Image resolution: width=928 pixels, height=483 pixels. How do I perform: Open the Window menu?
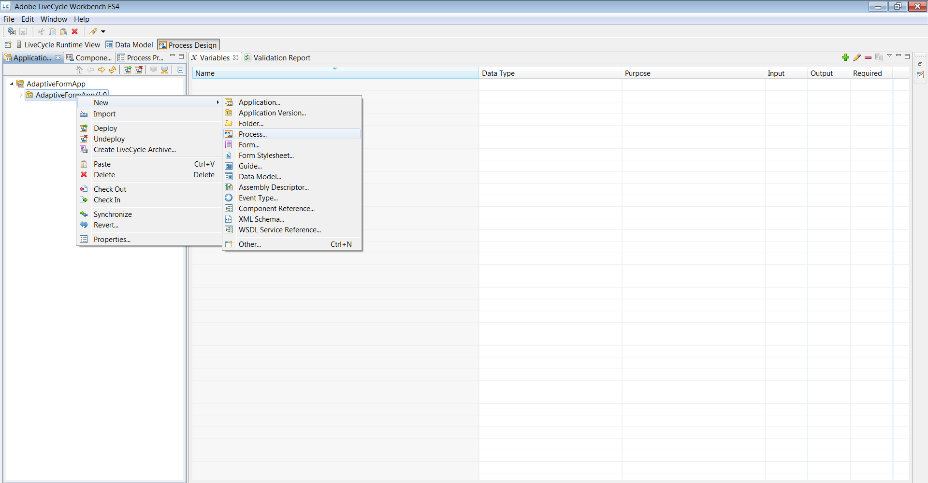pyautogui.click(x=54, y=19)
